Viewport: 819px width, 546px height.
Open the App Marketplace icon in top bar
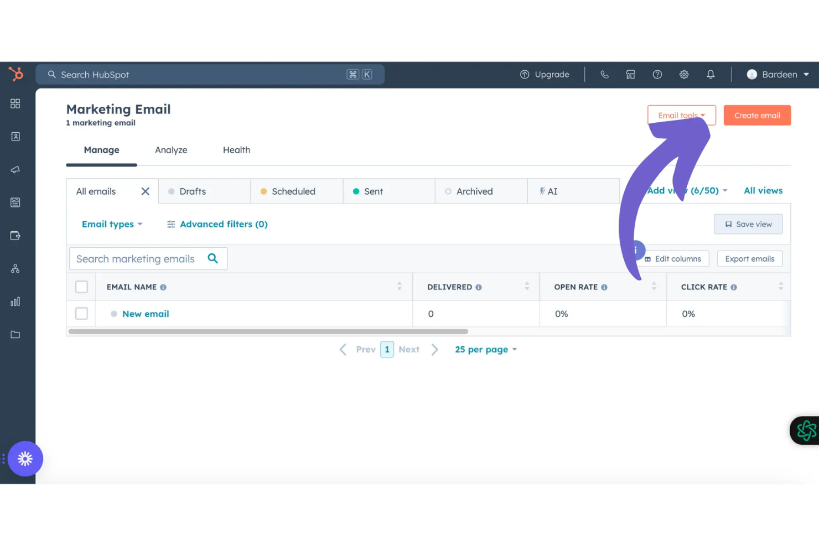point(630,74)
